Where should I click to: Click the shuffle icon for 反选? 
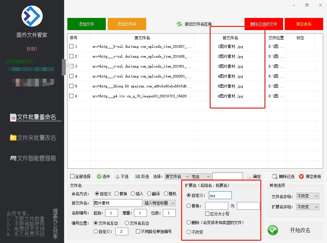point(138,177)
